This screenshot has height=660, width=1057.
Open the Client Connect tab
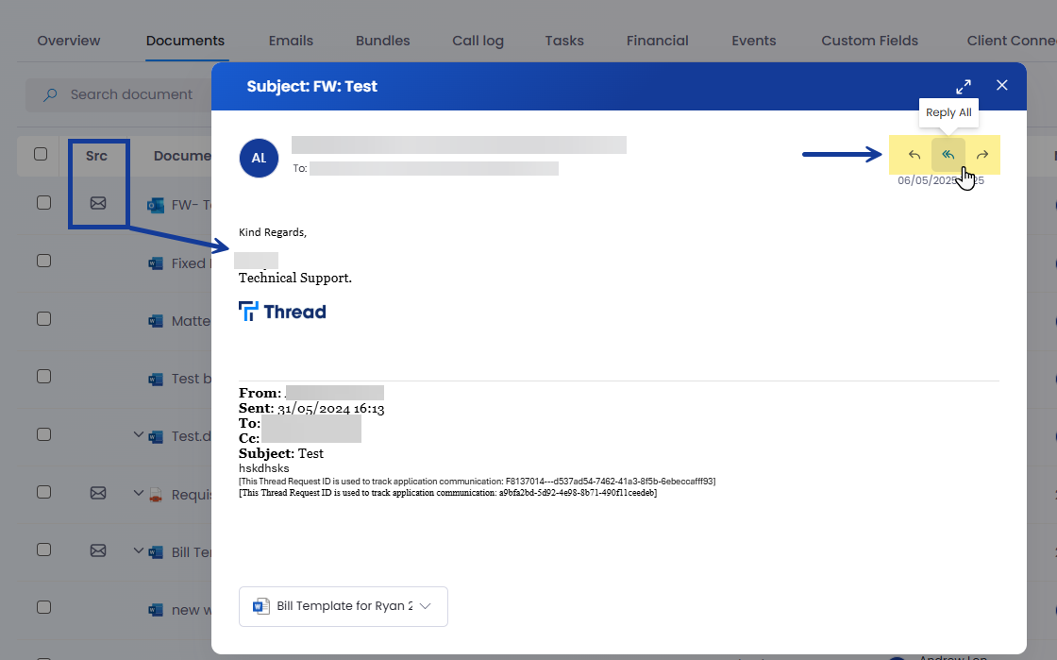(x=1011, y=41)
